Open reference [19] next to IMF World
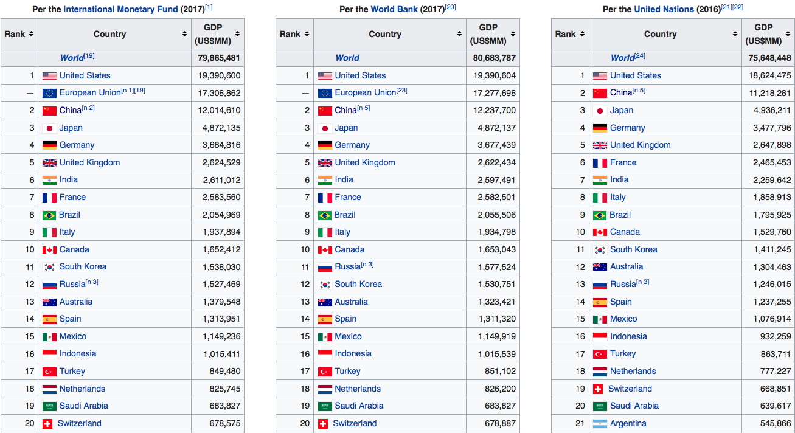This screenshot has height=433, width=795. (x=89, y=56)
